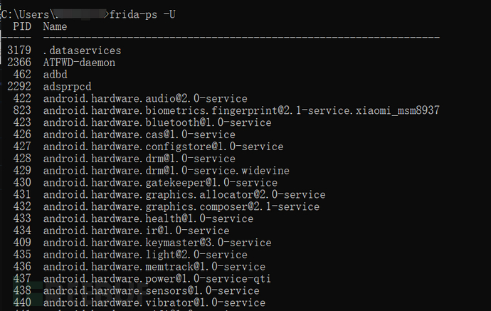Click the ATFWD-daemon process entry
Image resolution: width=491 pixels, height=311 pixels.
(x=79, y=63)
